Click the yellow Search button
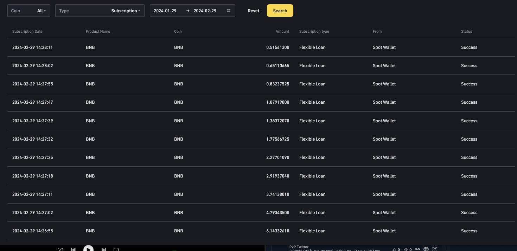Image resolution: width=517 pixels, height=251 pixels. [280, 11]
